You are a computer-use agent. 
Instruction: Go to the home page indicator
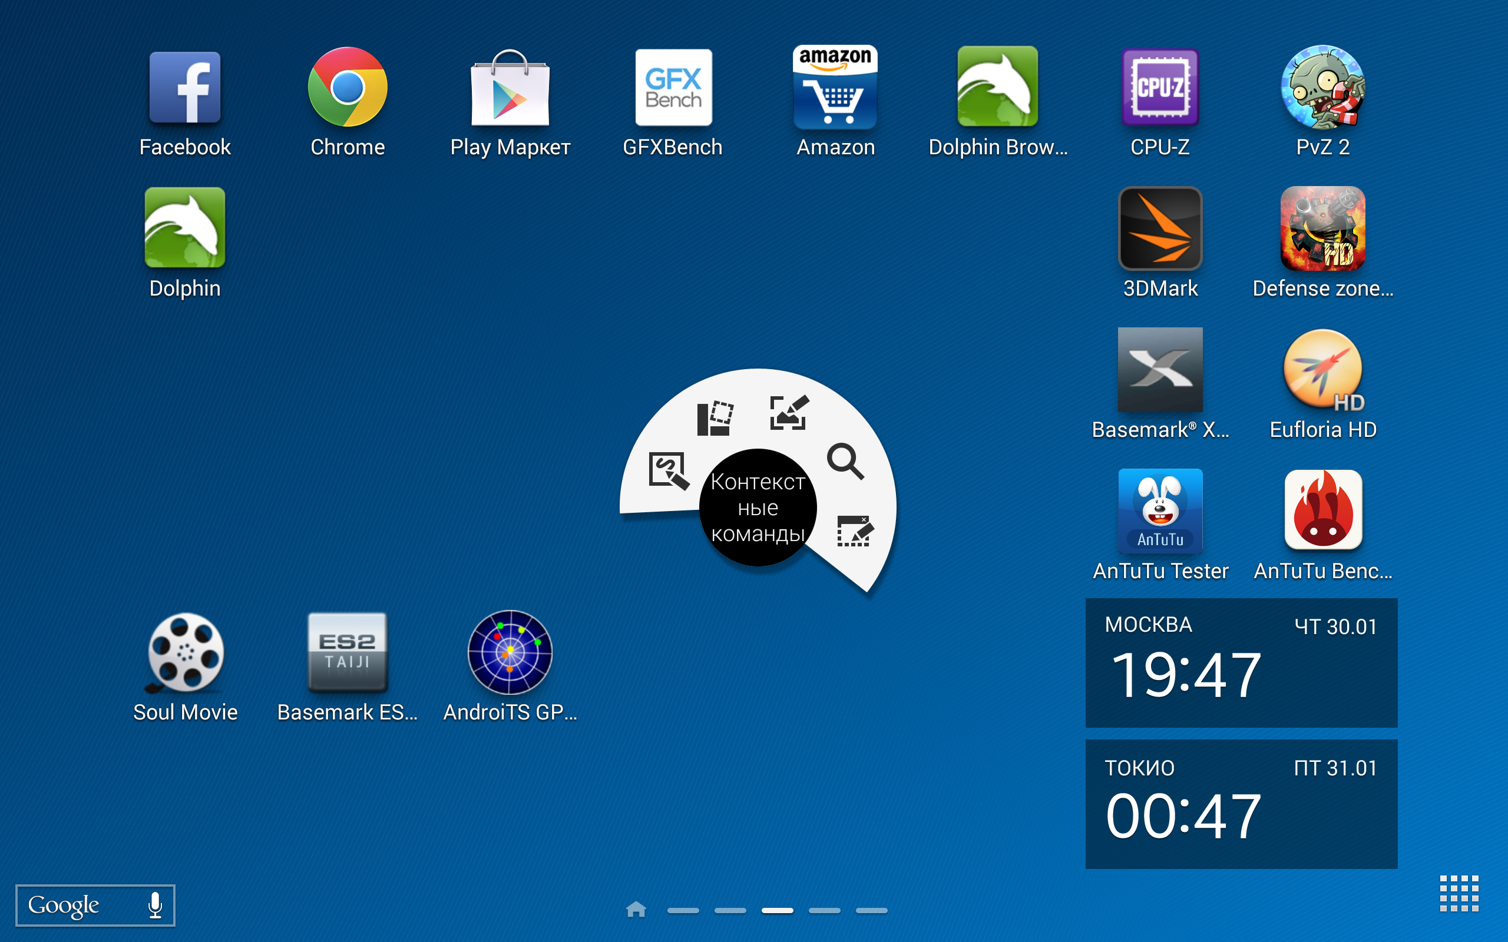(636, 910)
